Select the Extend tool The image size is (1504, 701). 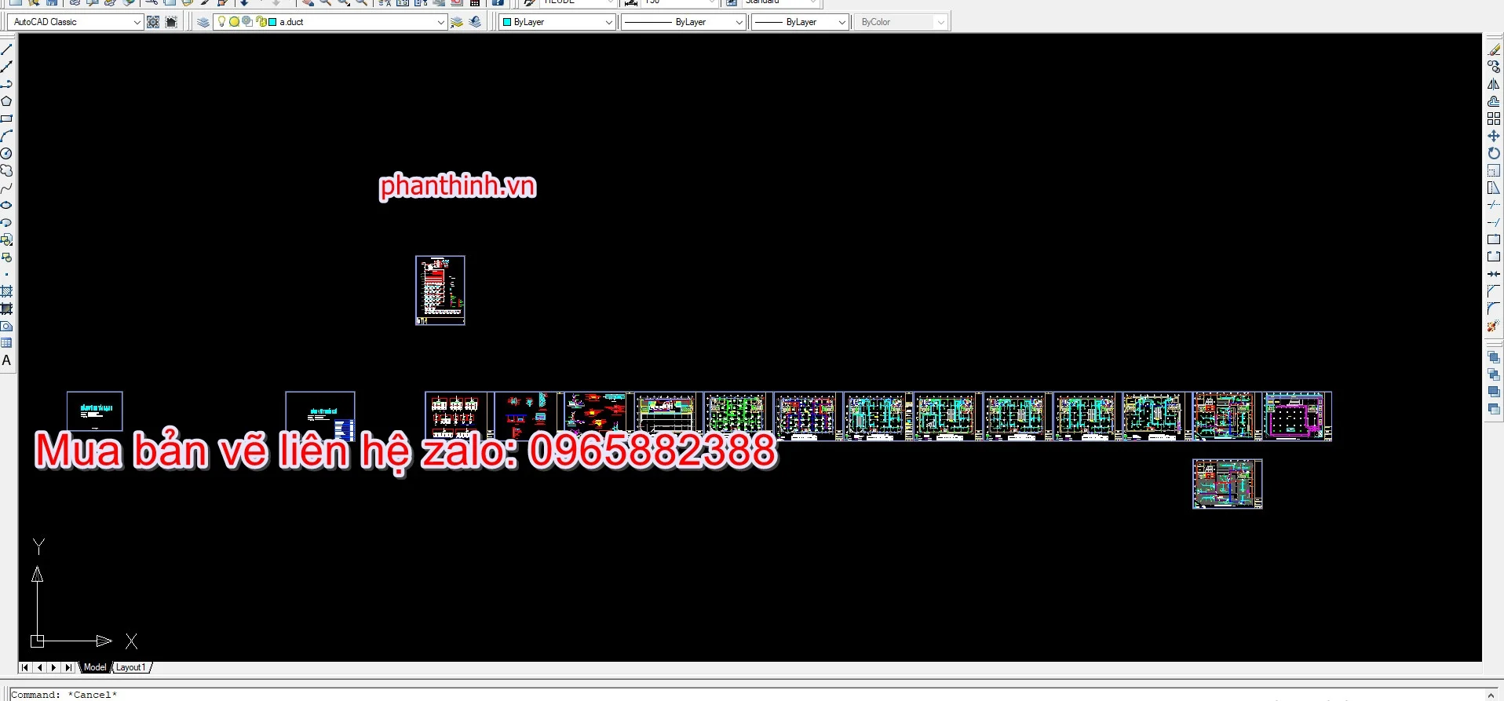[1494, 222]
